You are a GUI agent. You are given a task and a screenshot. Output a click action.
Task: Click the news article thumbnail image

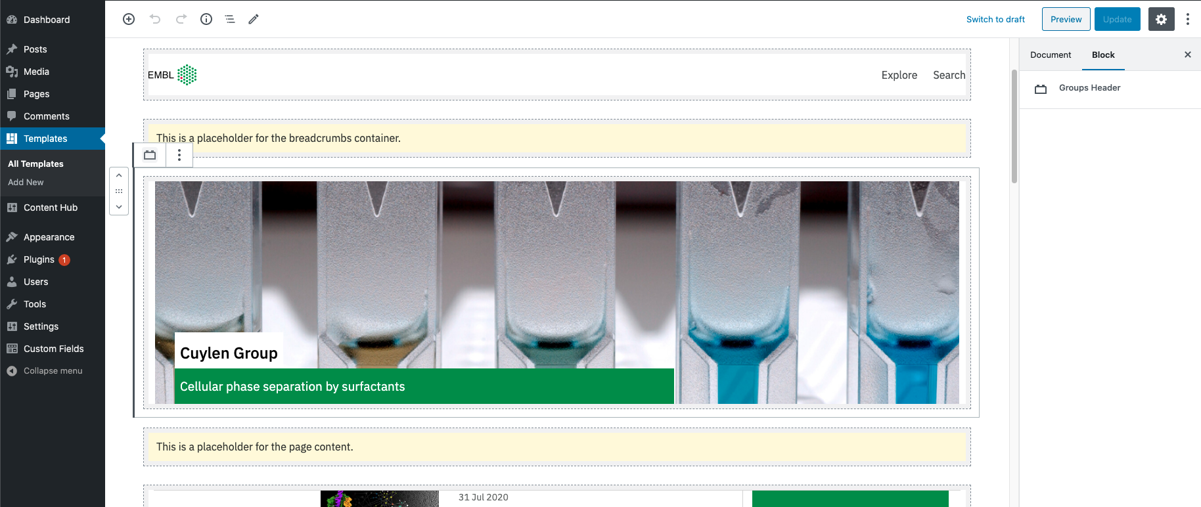[379, 498]
